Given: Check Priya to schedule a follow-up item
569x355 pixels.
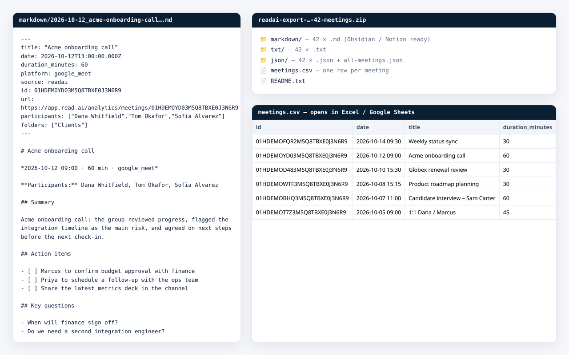Looking at the screenshot, I should pos(110,280).
